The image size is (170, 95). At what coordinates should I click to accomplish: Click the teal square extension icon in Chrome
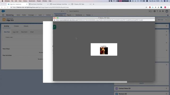tap(161, 7)
